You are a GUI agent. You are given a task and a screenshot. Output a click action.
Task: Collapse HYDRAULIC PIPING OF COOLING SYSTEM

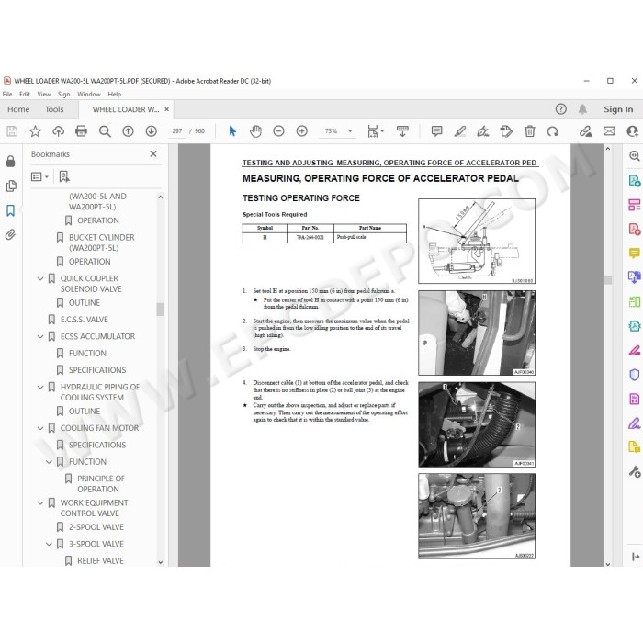coord(40,387)
